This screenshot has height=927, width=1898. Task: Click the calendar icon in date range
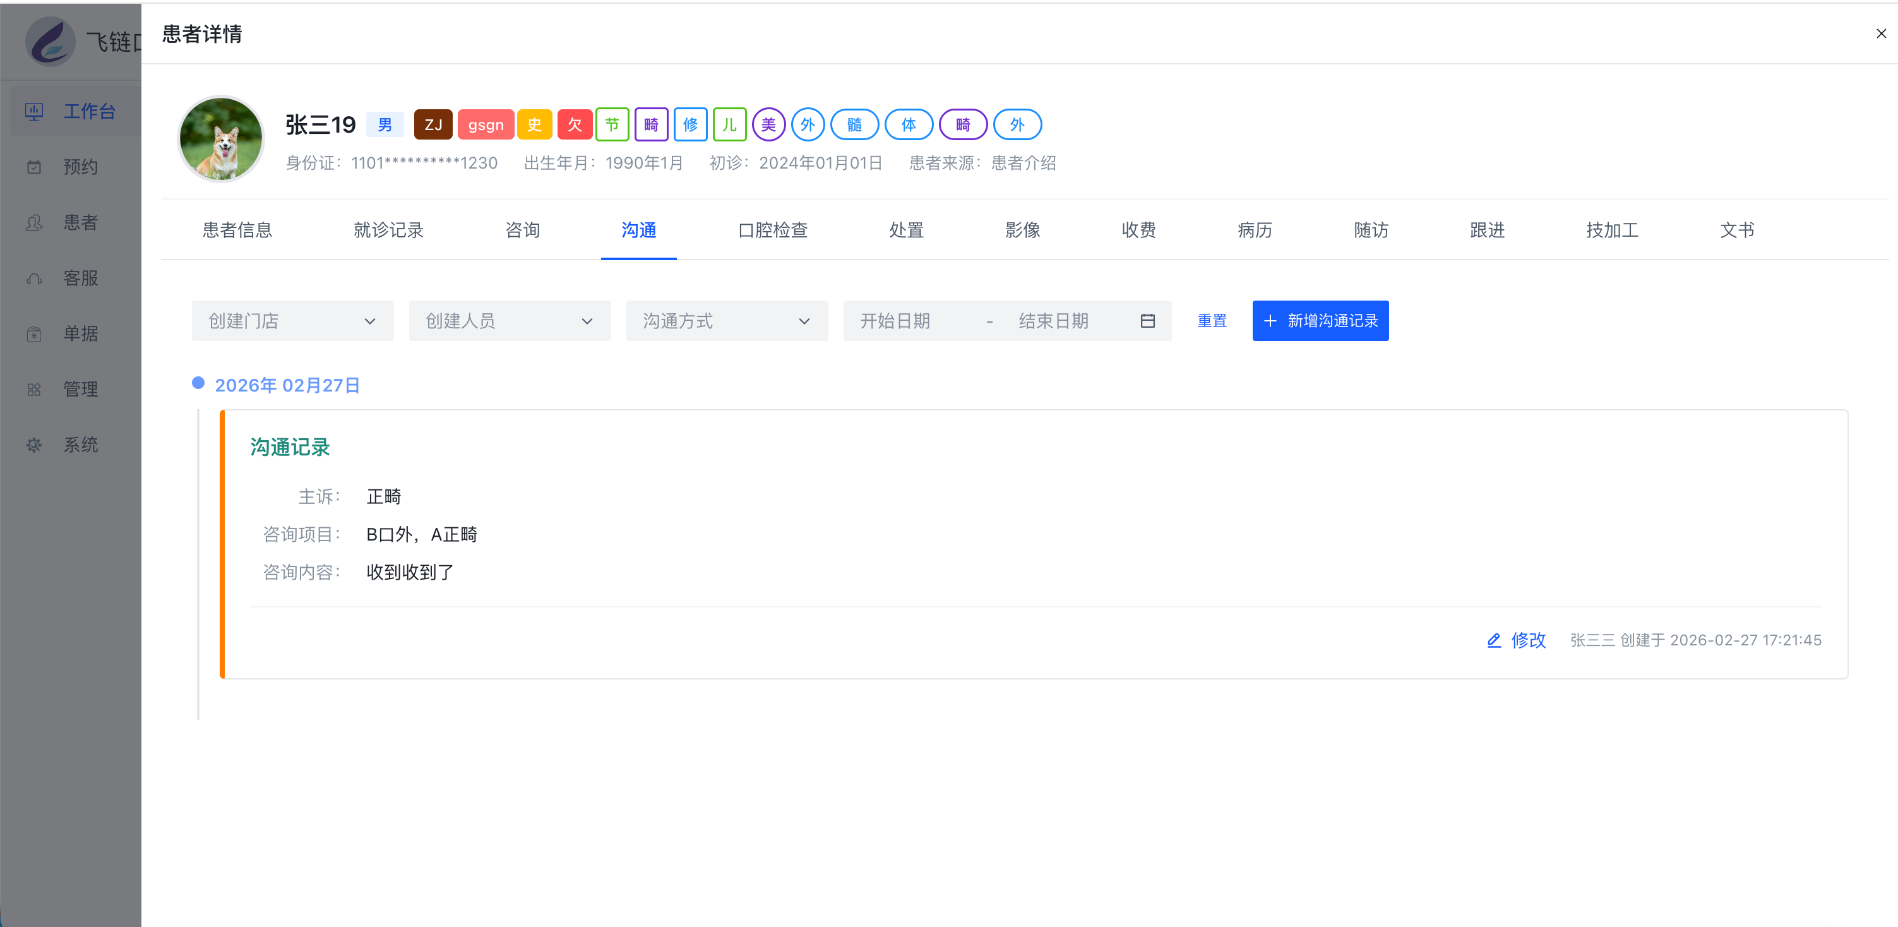click(x=1147, y=321)
